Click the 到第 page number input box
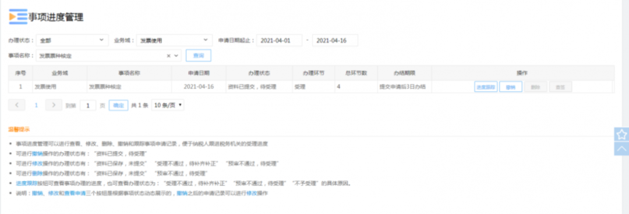Image resolution: width=629 pixels, height=214 pixels. [x=88, y=106]
